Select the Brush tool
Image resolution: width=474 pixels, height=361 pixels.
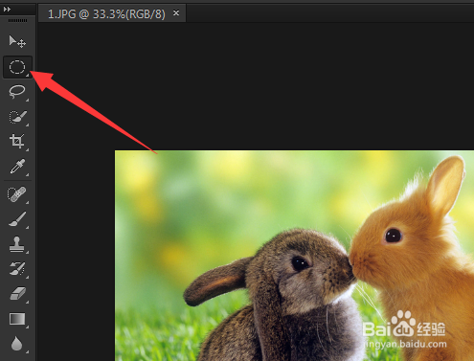point(17,219)
